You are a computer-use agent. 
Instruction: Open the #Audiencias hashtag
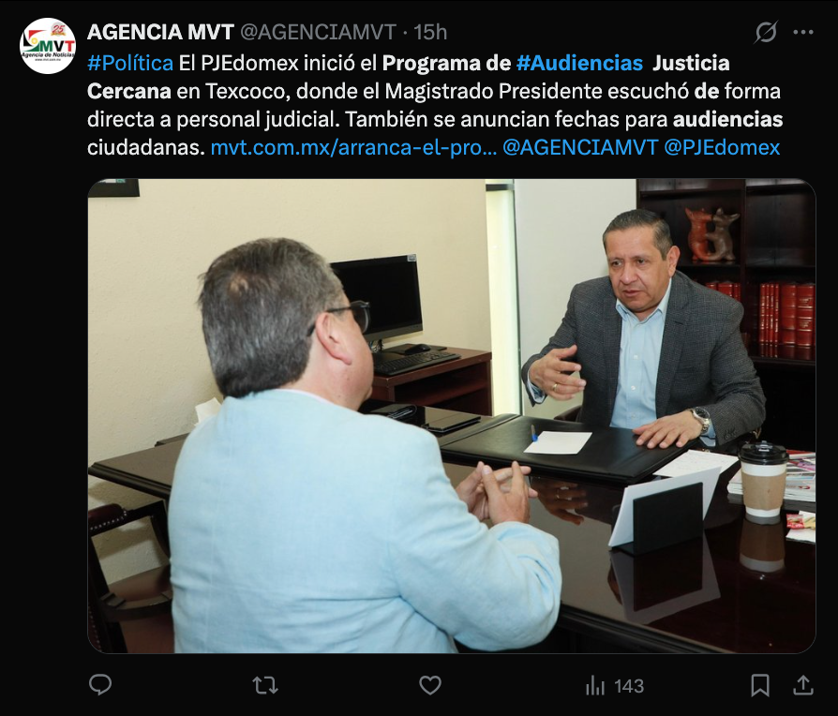[x=579, y=63]
